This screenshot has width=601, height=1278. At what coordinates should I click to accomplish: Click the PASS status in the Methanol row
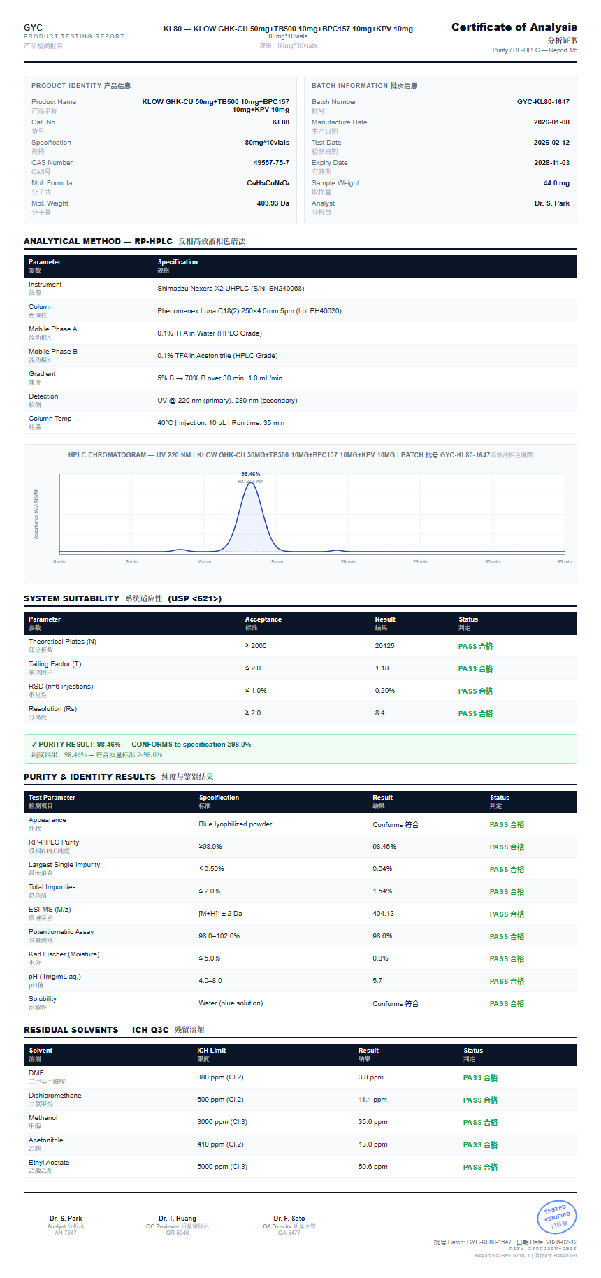coord(480,1123)
